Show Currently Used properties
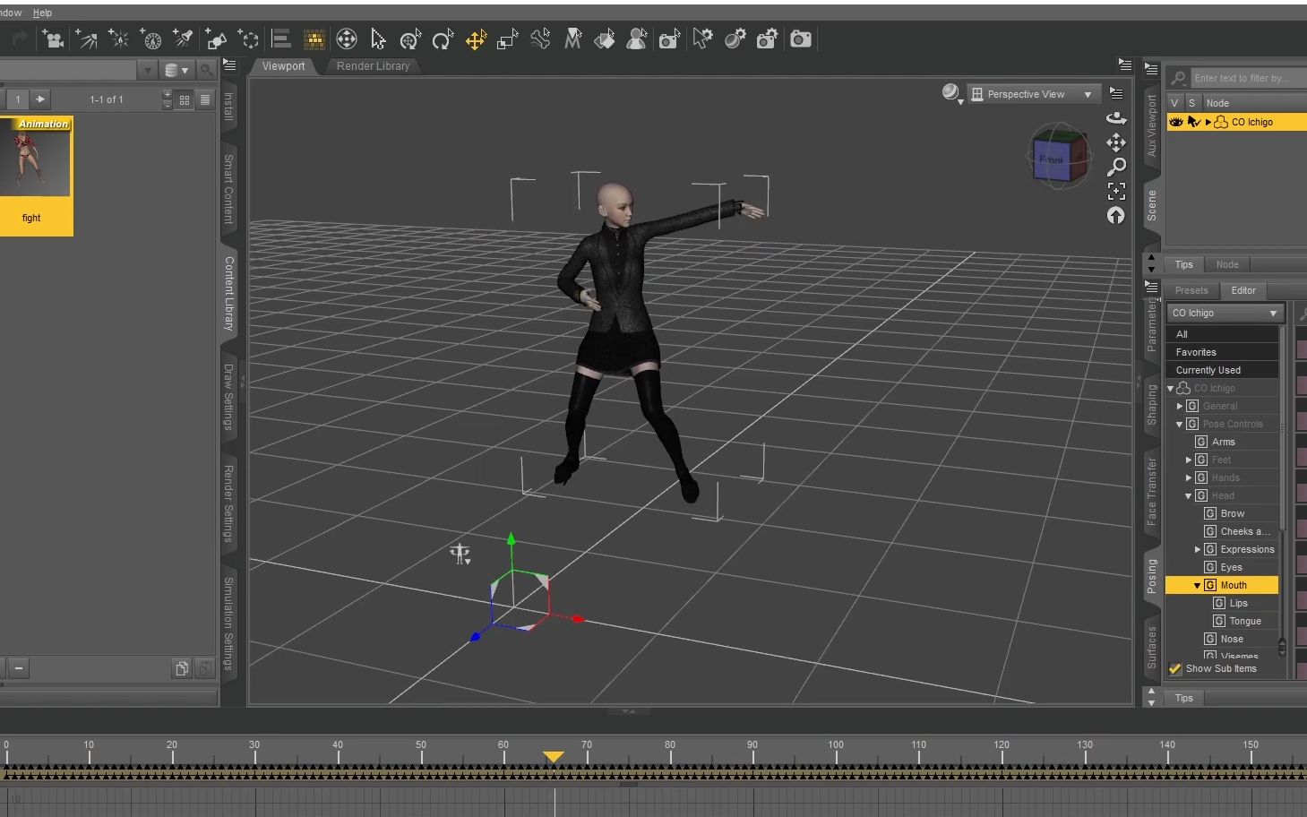Viewport: 1307px width, 817px height. coord(1222,370)
